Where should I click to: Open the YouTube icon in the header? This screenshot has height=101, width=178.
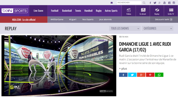click(164, 3)
